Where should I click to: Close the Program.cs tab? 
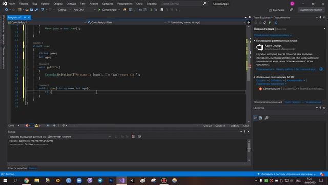29,17
